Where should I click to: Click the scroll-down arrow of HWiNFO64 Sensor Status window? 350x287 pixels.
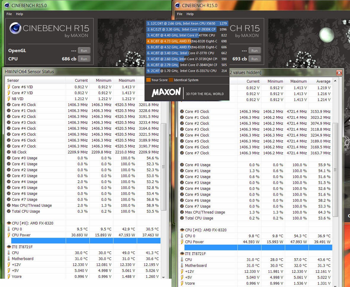pos(164,277)
